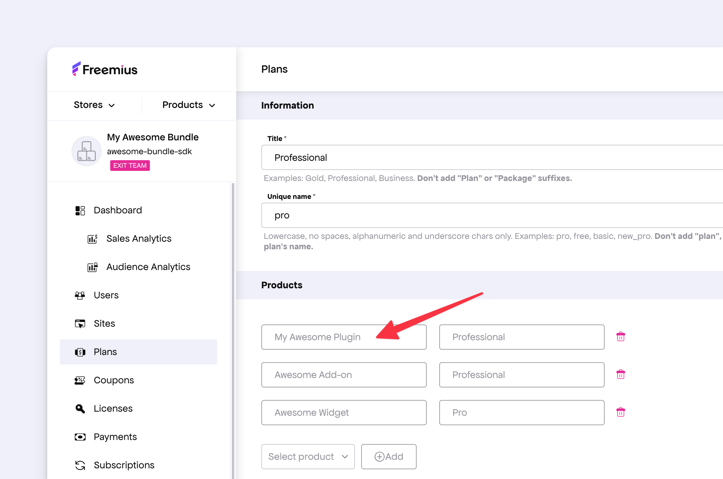
Task: Click the Dashboard sidebar icon
Action: [x=80, y=211]
